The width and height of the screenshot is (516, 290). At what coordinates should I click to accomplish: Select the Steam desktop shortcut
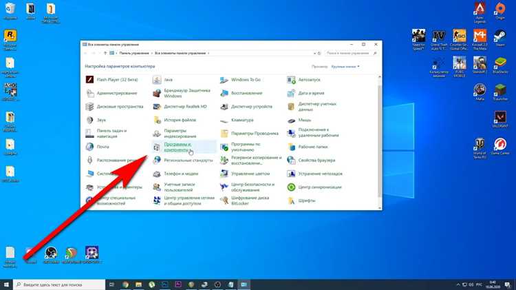coord(500,38)
